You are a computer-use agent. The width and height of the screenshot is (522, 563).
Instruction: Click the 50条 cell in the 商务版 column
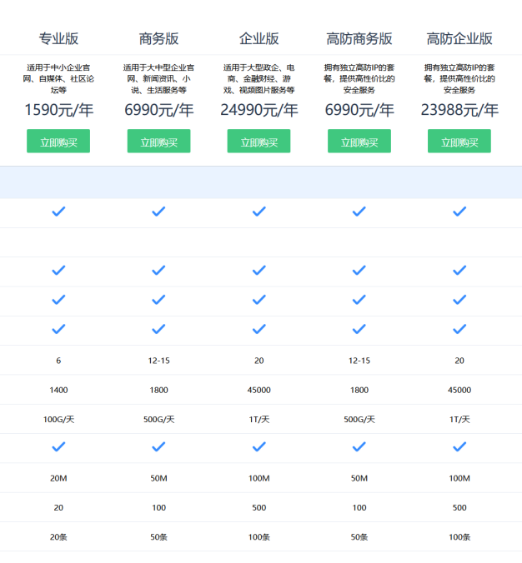[x=158, y=537]
